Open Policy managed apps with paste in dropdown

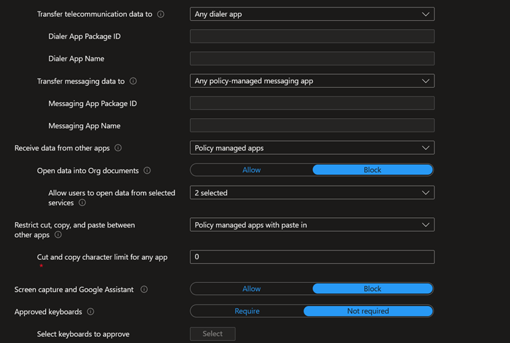click(312, 225)
